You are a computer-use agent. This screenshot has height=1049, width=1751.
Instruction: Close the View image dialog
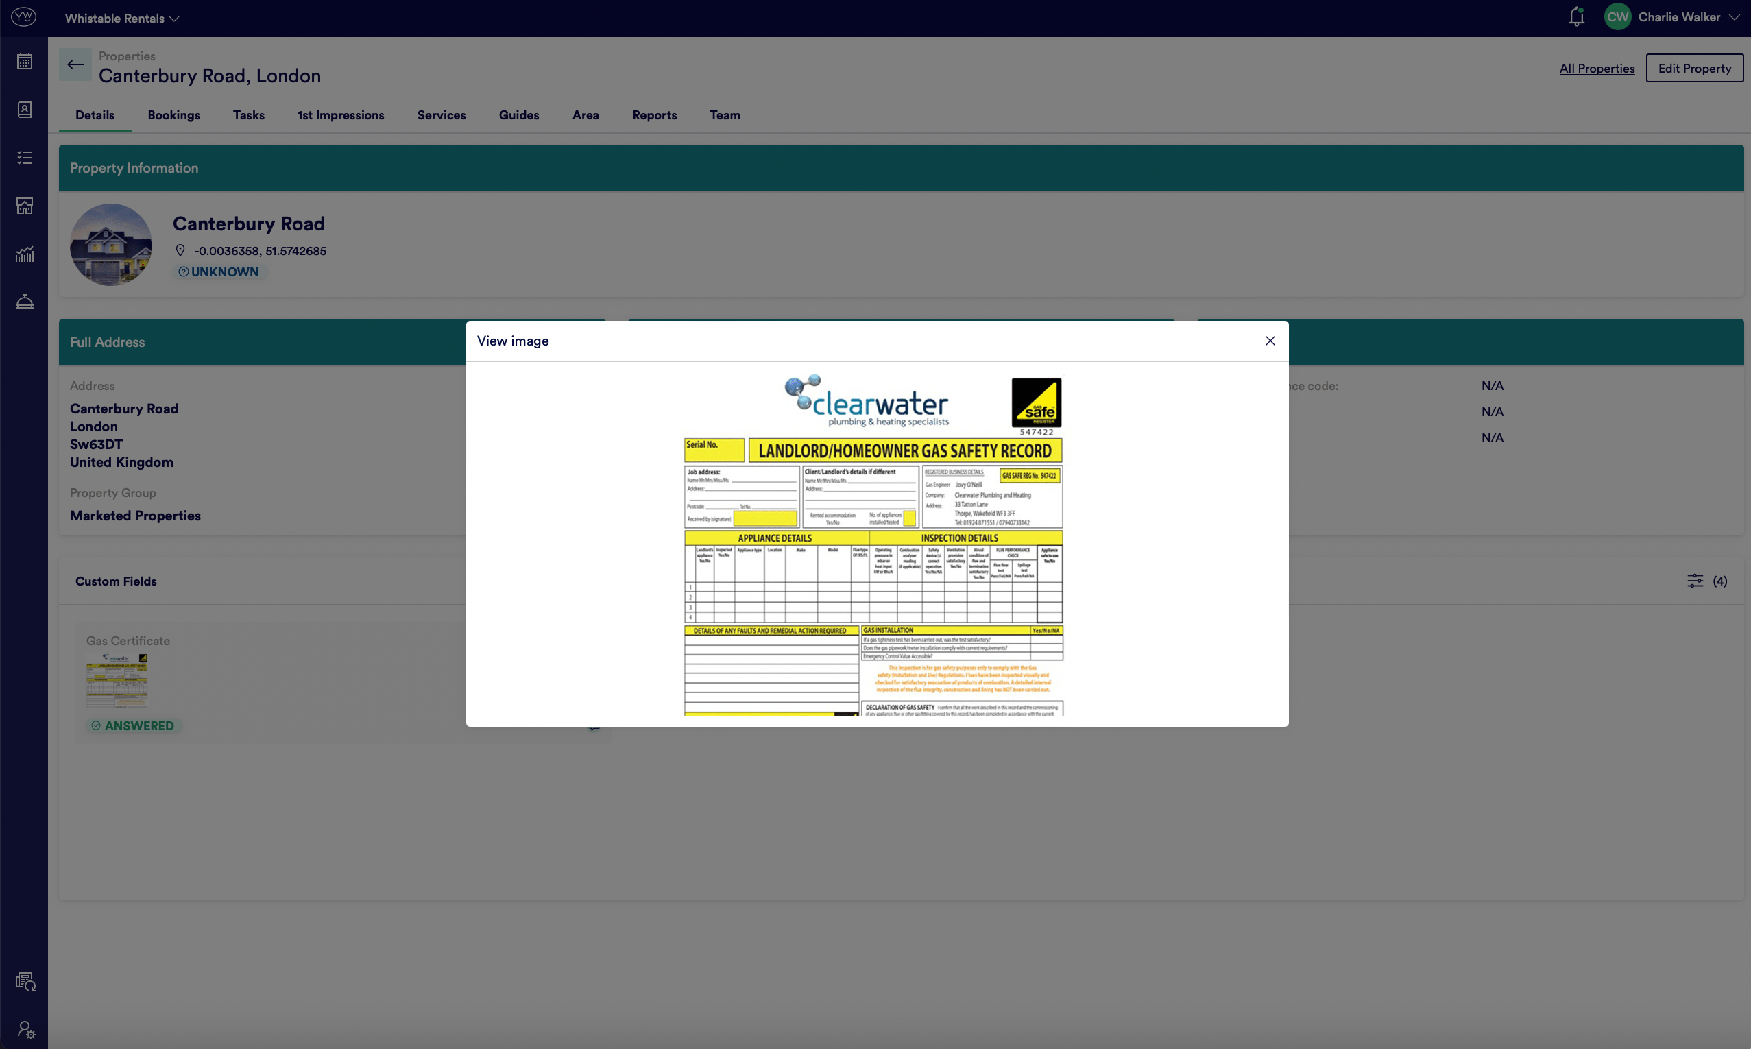tap(1270, 341)
